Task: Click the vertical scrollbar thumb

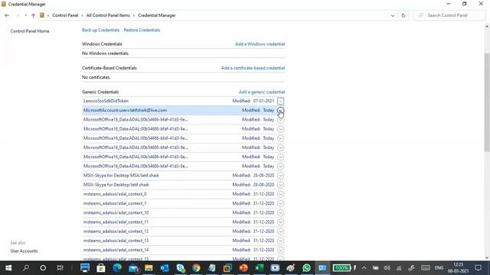Action: tap(487, 102)
